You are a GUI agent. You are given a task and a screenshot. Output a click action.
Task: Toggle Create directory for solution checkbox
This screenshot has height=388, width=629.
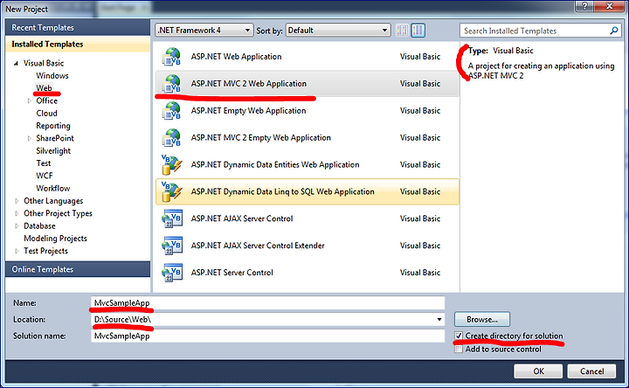tap(459, 336)
